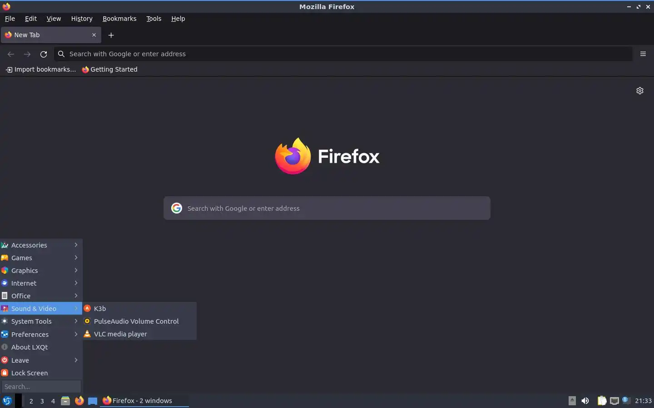This screenshot has width=654, height=408.
Task: Select the New Tab tab
Action: click(51, 35)
